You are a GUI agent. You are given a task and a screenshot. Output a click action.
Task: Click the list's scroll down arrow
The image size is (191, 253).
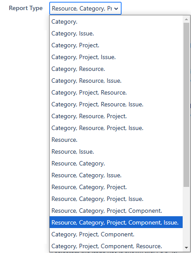pos(186,247)
